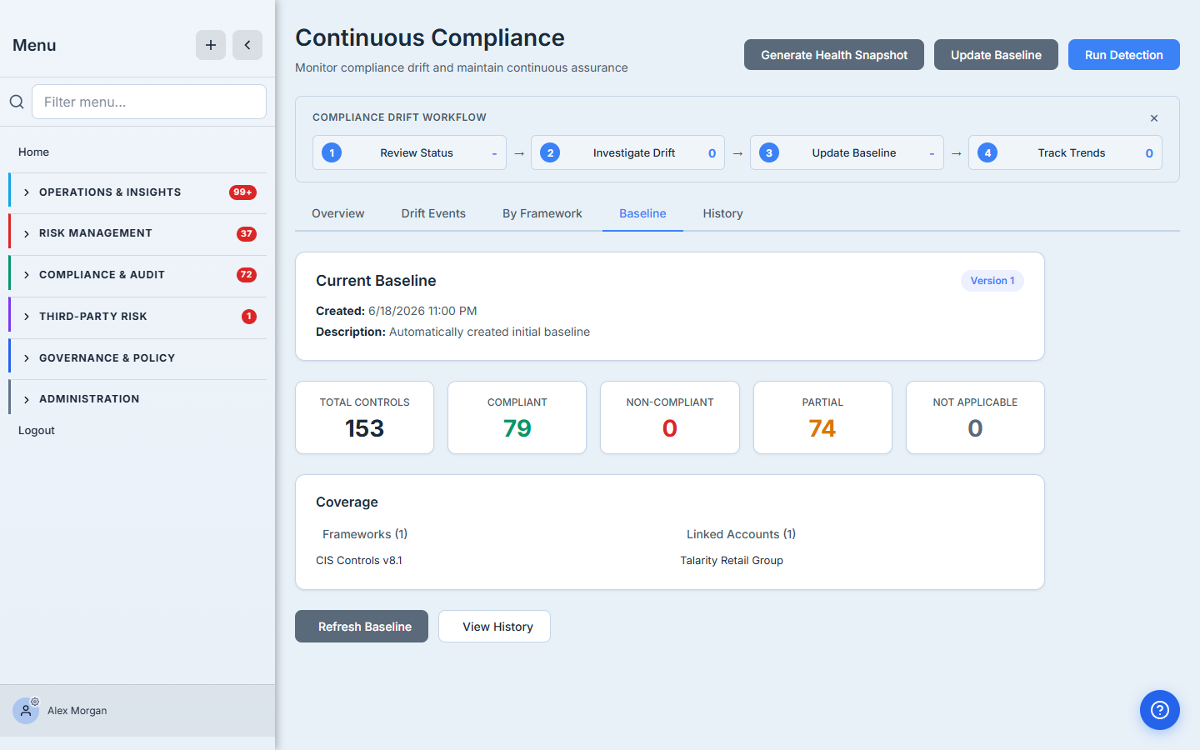Click the Logout link

[37, 430]
